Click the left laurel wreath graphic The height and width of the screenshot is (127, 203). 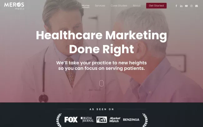59,120
